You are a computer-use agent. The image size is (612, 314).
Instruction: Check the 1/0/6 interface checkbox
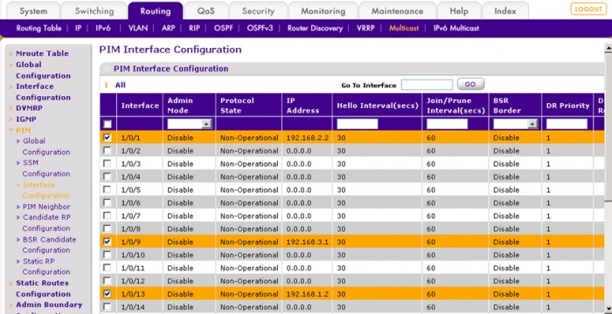coord(108,202)
